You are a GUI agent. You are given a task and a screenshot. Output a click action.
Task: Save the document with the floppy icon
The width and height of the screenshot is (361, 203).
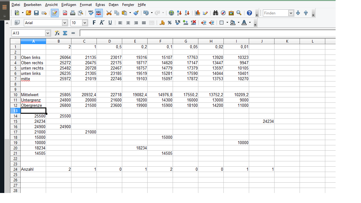pos(36,13)
